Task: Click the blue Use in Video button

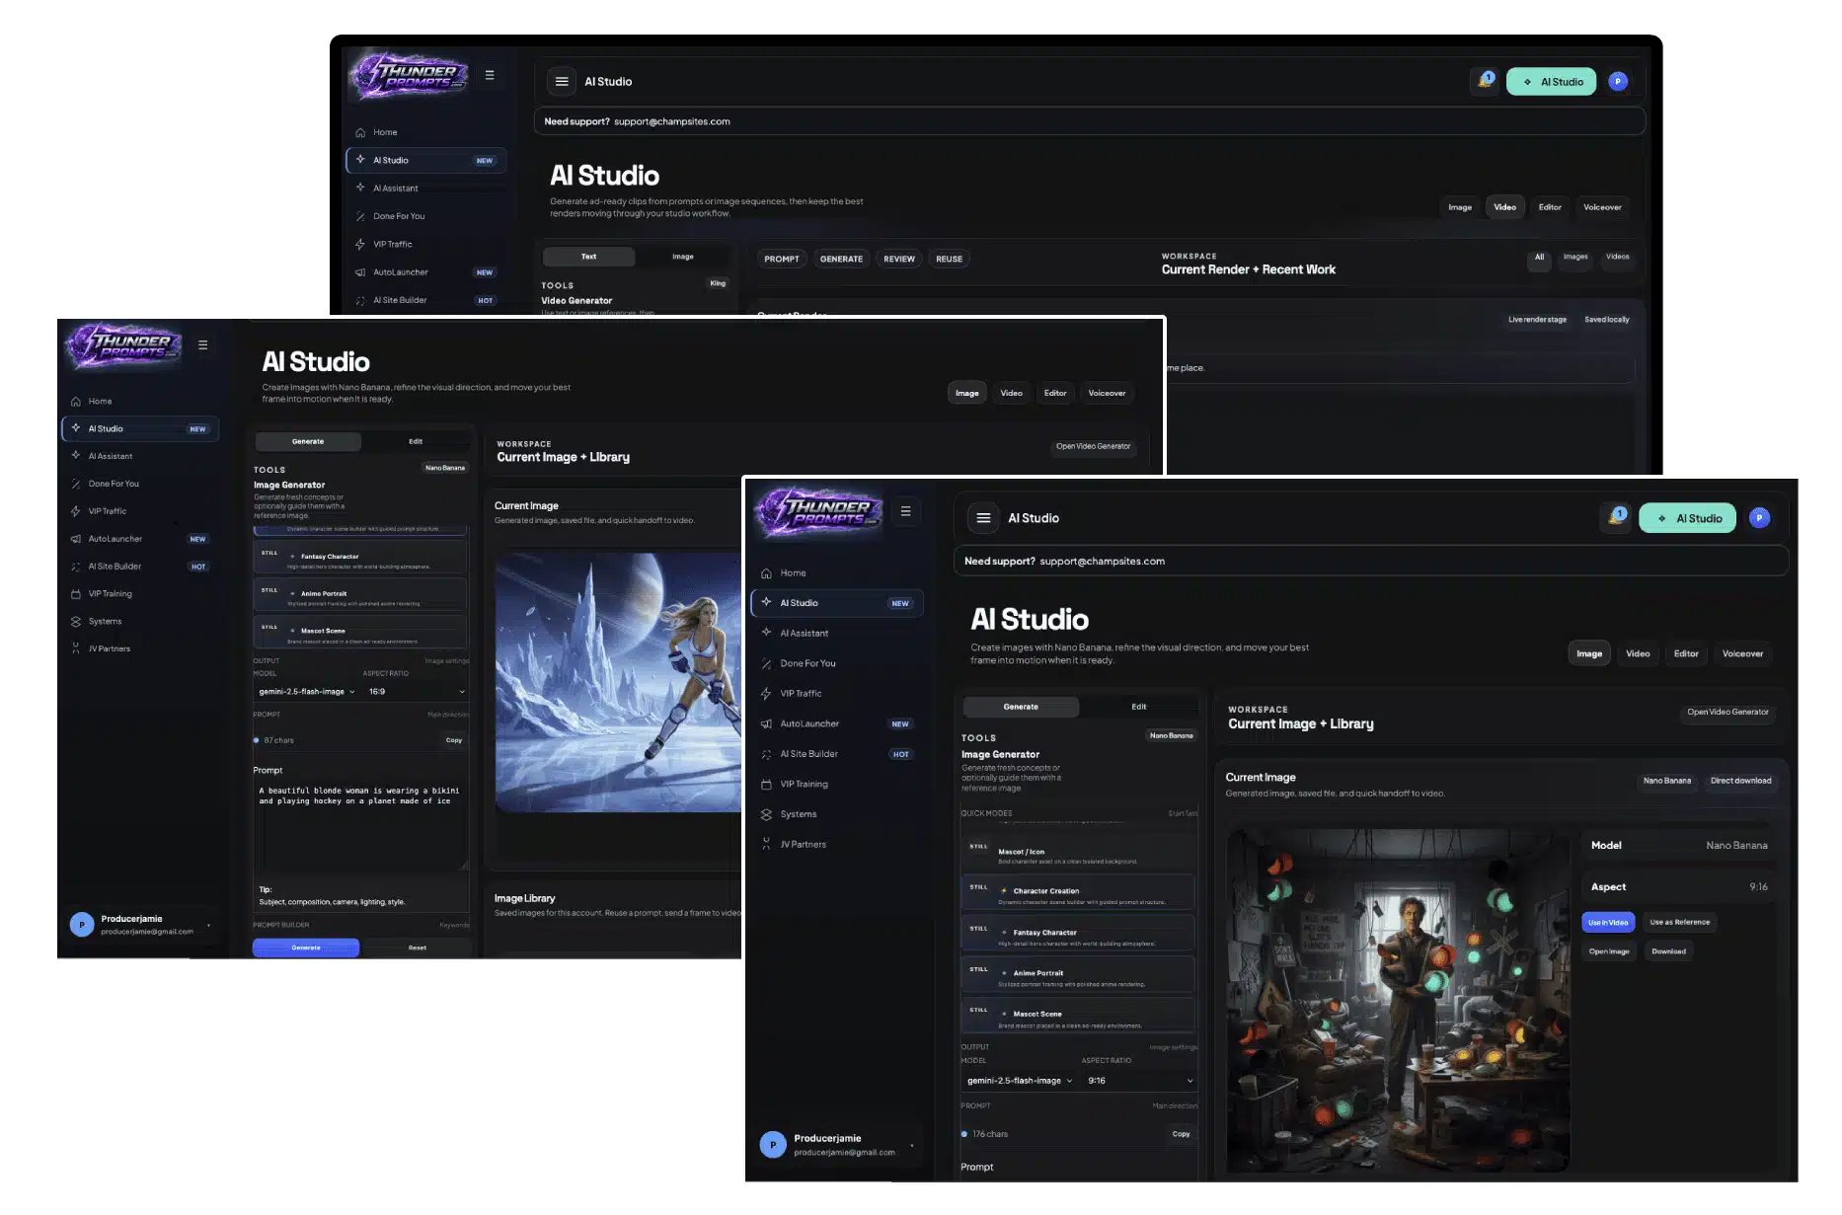Action: tap(1608, 922)
